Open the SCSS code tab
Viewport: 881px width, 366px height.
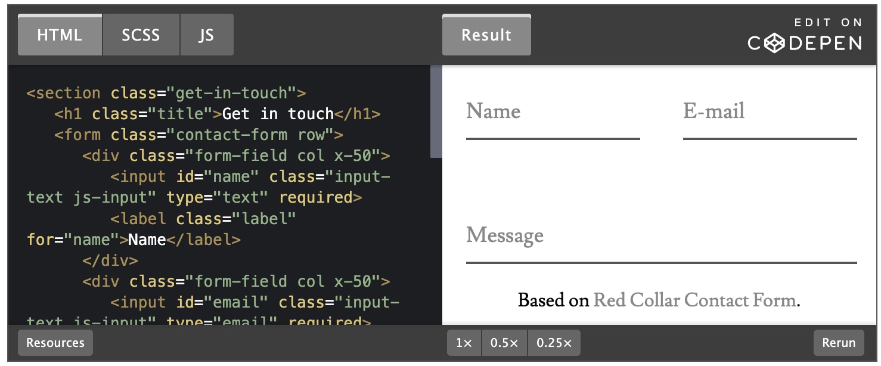tap(141, 35)
